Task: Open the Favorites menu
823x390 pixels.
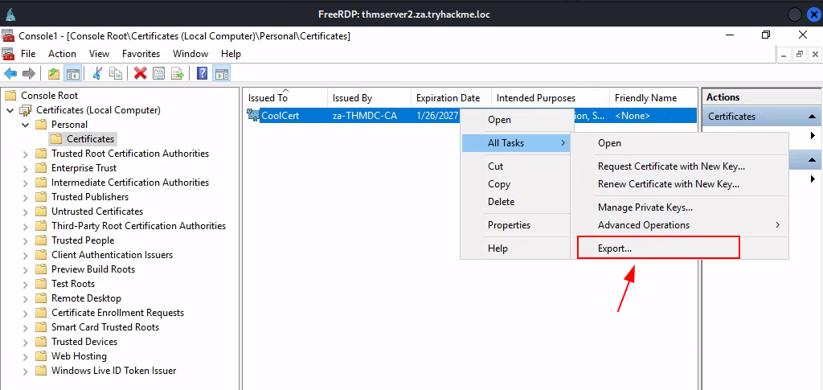Action: 141,54
